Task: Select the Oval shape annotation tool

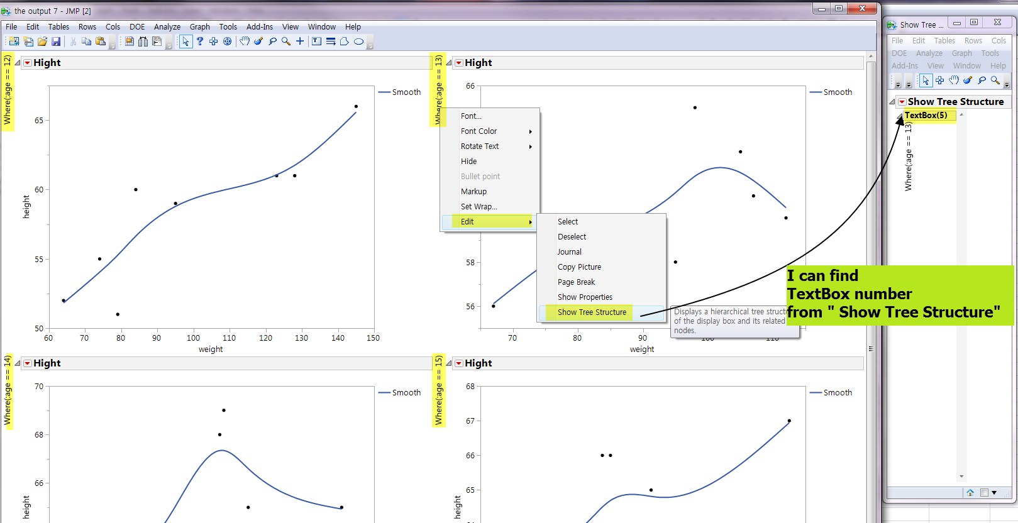Action: coord(358,41)
